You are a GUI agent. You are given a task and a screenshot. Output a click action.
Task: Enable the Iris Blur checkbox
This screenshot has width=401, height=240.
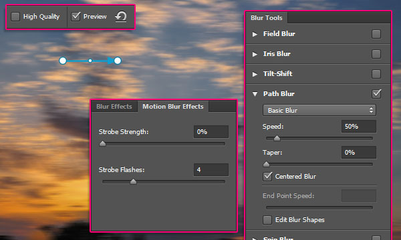click(x=376, y=54)
